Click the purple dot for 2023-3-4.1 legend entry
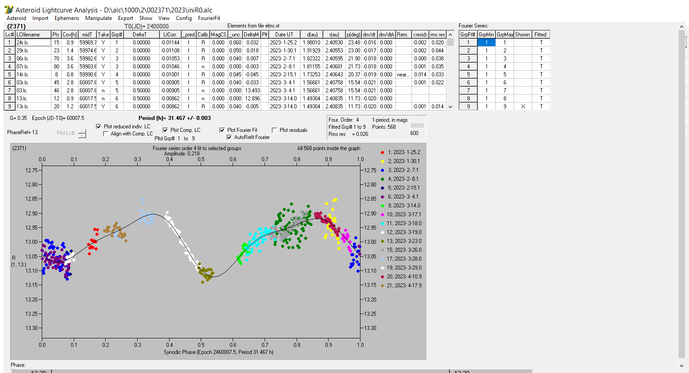 click(382, 197)
